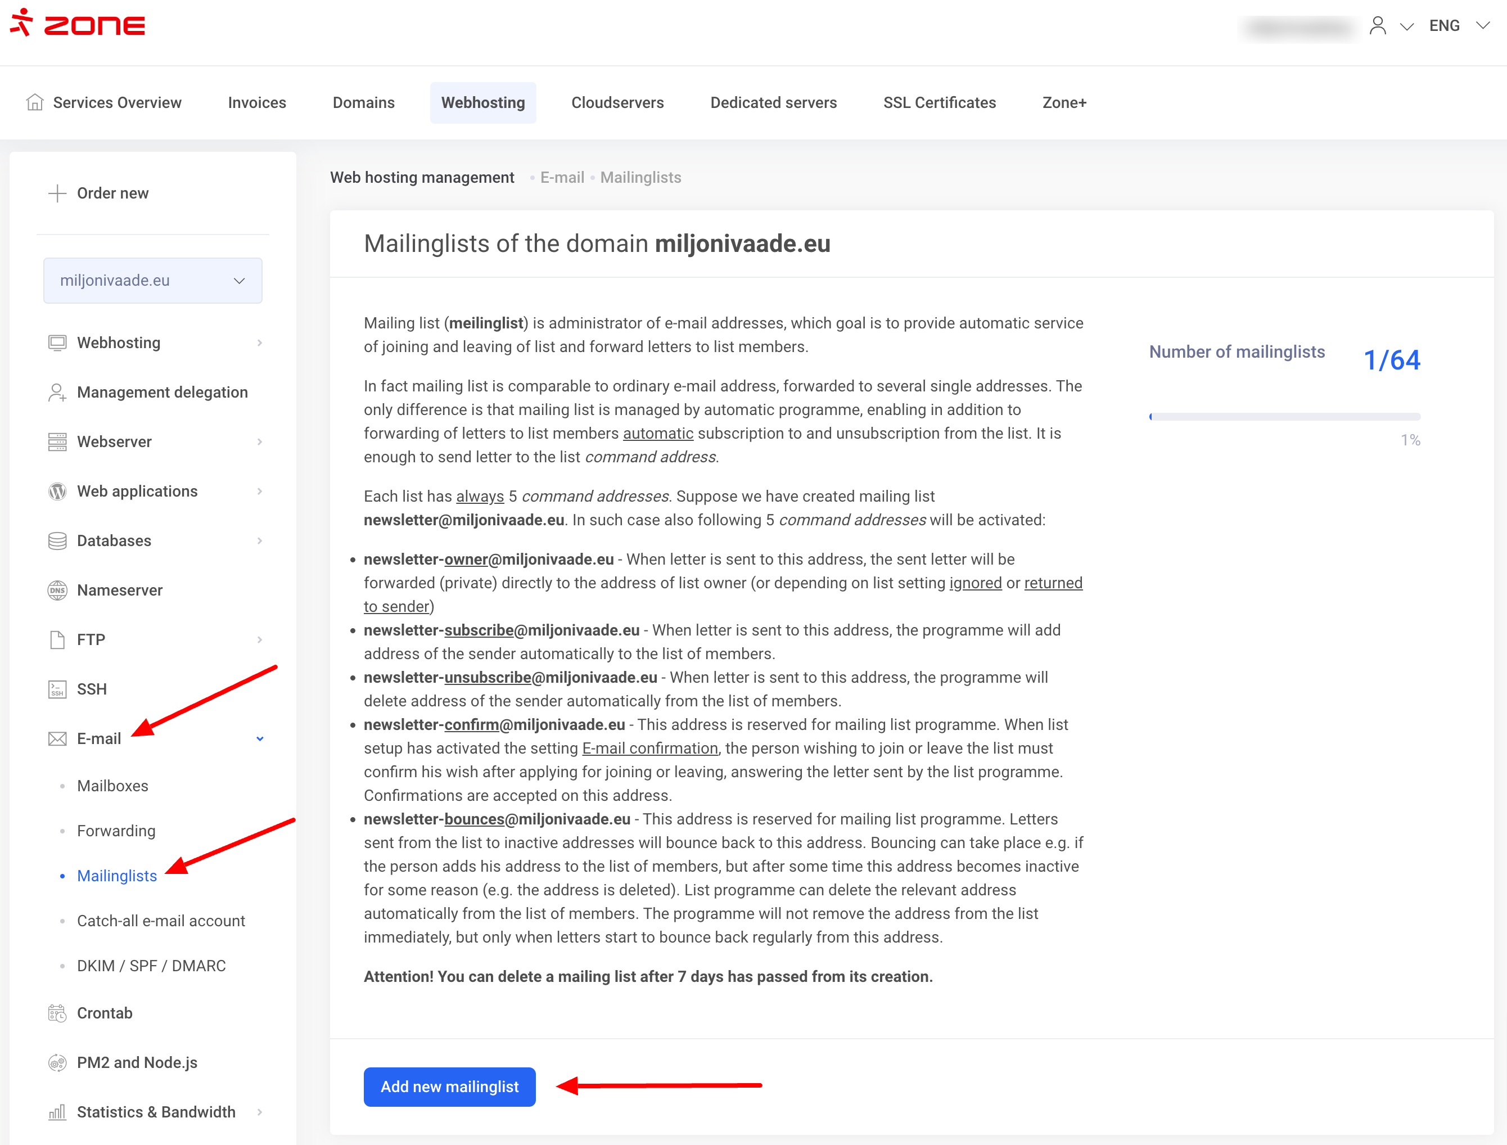Click the SSH terminal icon
1507x1145 pixels.
click(x=57, y=689)
